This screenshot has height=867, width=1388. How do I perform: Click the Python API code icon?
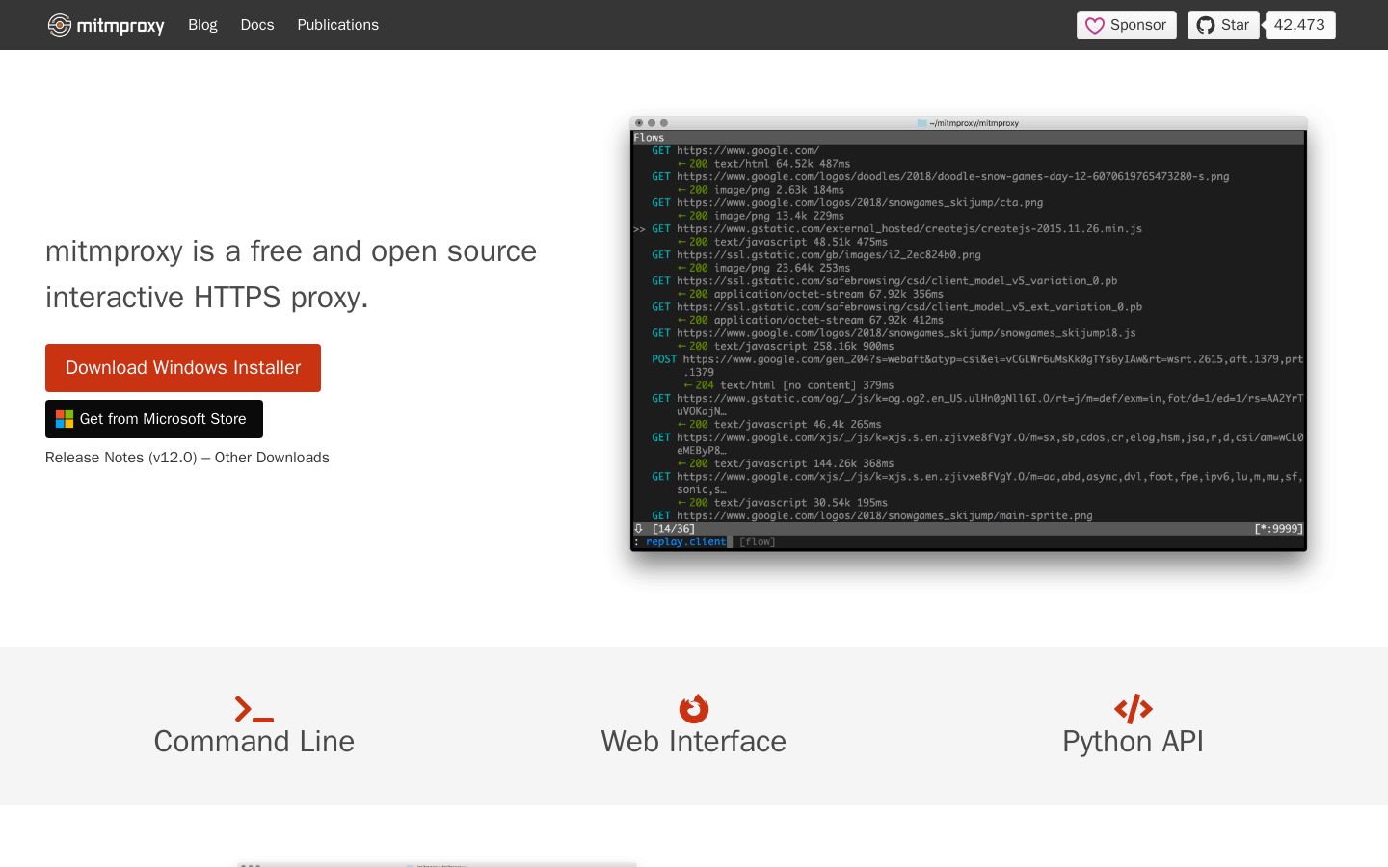pos(1134,709)
